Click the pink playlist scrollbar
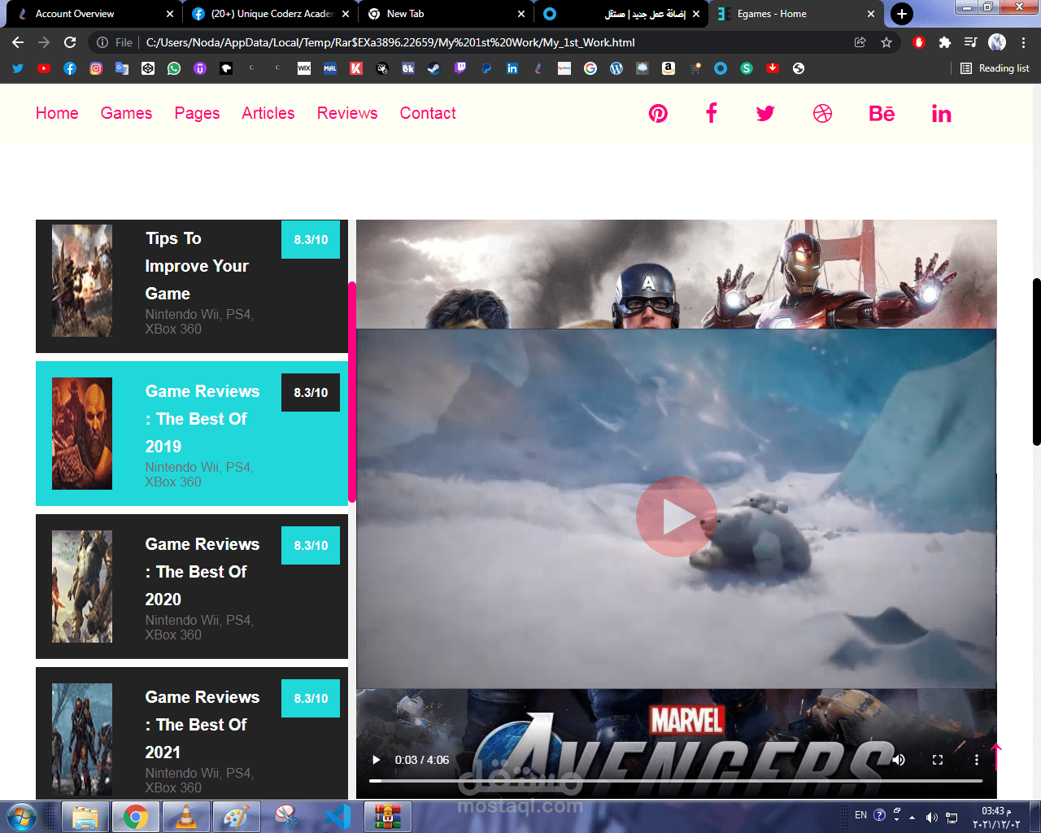Image resolution: width=1041 pixels, height=833 pixels. point(352,392)
